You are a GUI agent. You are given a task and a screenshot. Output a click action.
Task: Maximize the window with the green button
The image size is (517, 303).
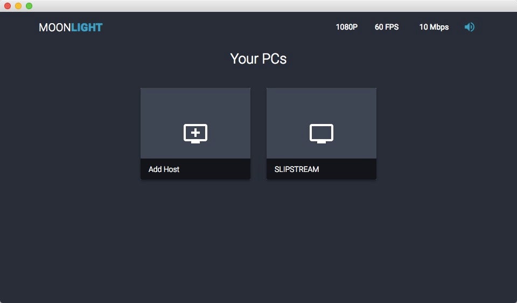click(29, 6)
